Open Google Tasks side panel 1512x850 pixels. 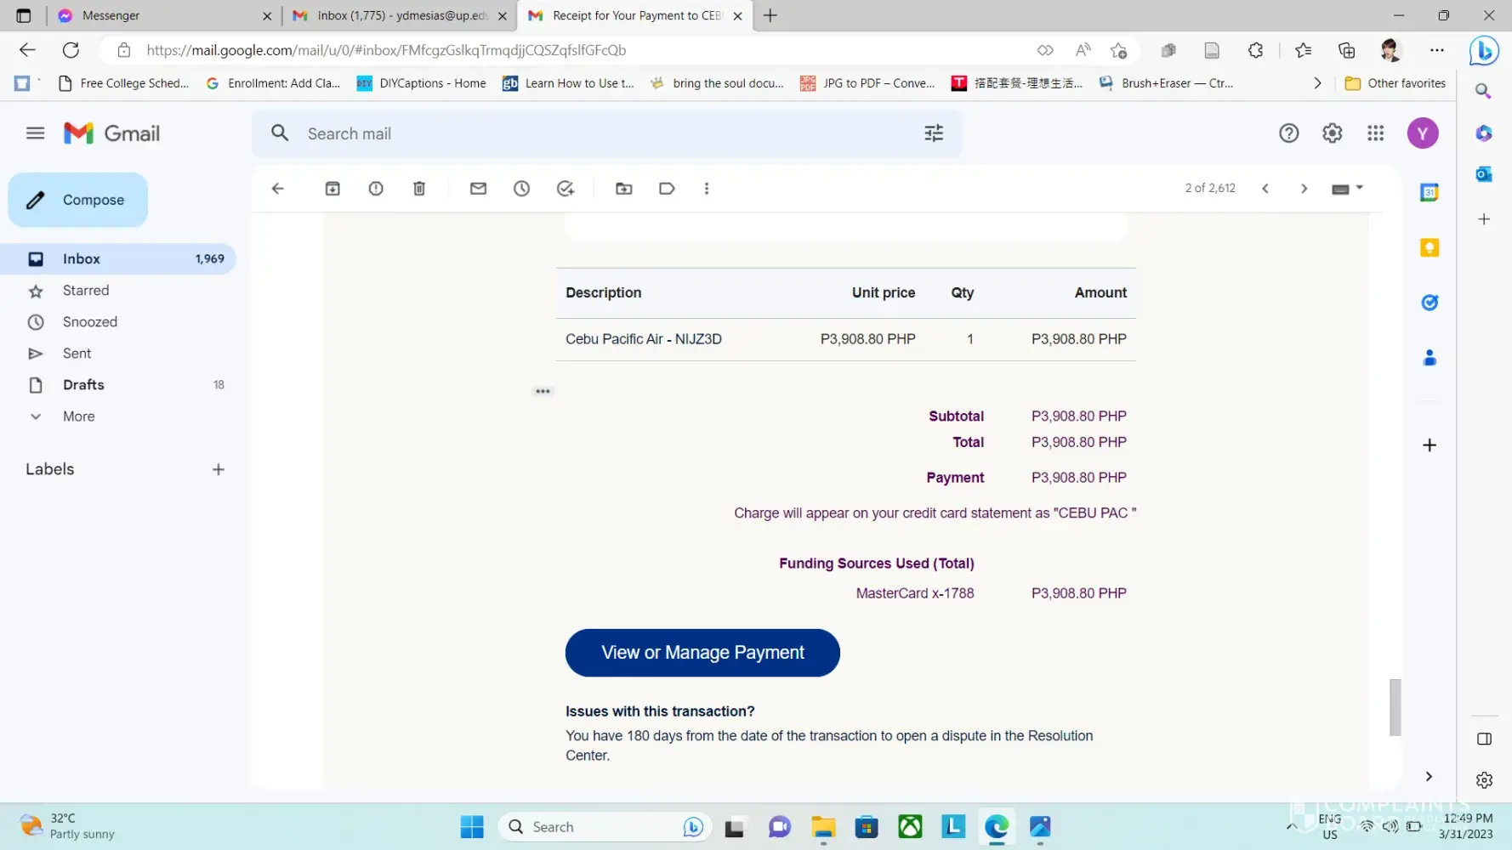coord(1430,303)
